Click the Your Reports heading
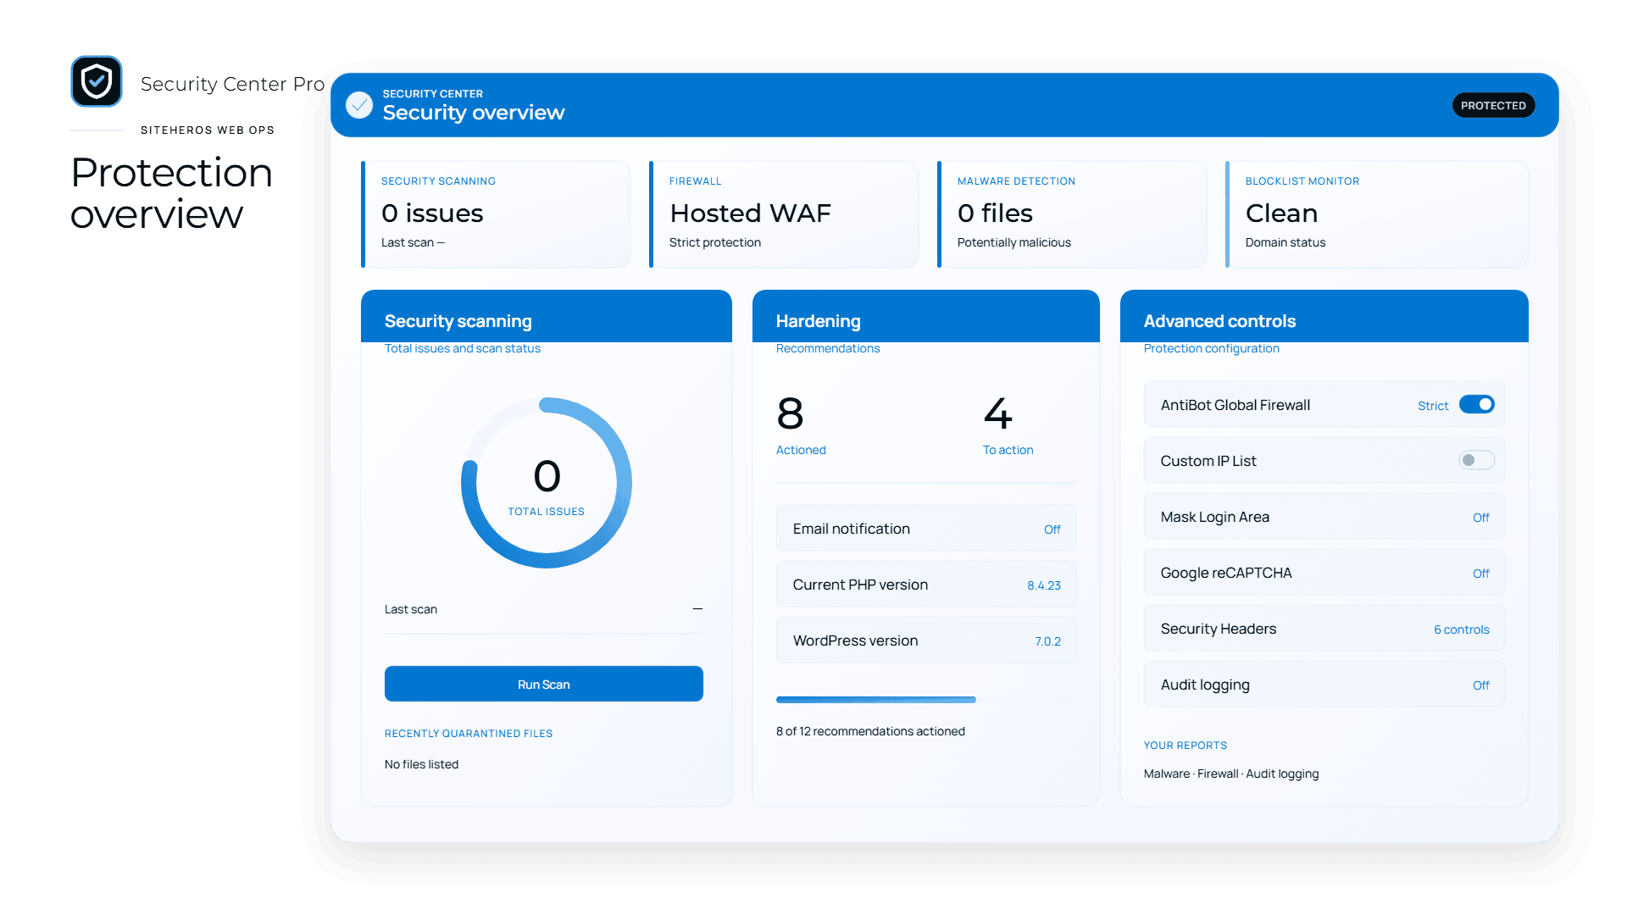The height and width of the screenshot is (915, 1627). [1185, 746]
